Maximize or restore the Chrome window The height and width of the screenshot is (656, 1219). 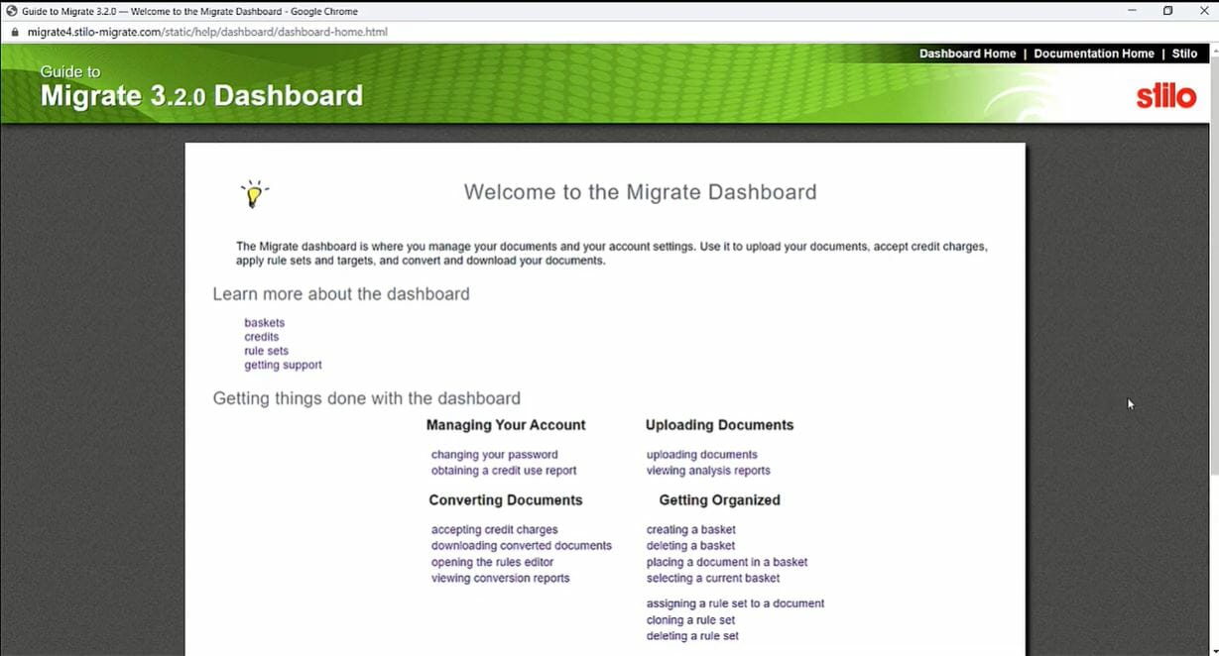click(x=1167, y=11)
